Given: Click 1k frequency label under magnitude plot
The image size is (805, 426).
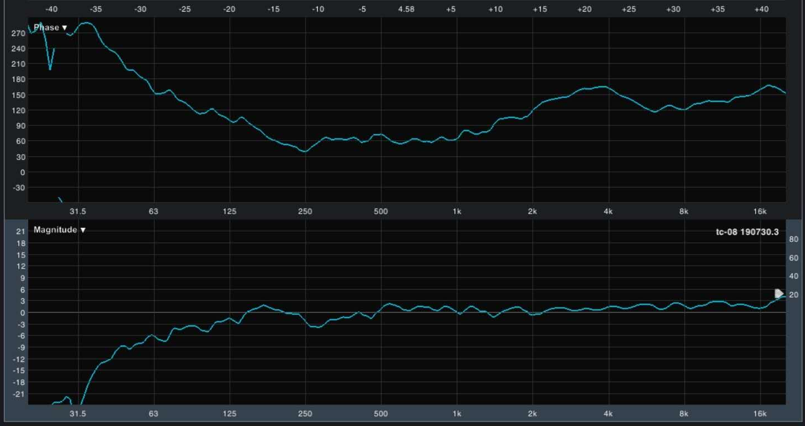Looking at the screenshot, I should pyautogui.click(x=457, y=414).
